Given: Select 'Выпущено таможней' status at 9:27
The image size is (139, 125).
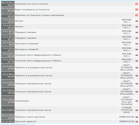Looking at the screenshot, I should [27, 44].
